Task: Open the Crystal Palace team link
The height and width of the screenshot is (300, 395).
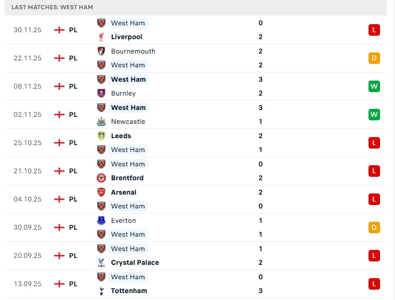Action: click(135, 263)
